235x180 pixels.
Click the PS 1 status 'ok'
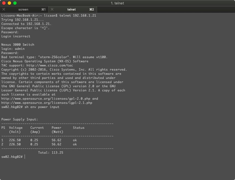click(x=75, y=140)
